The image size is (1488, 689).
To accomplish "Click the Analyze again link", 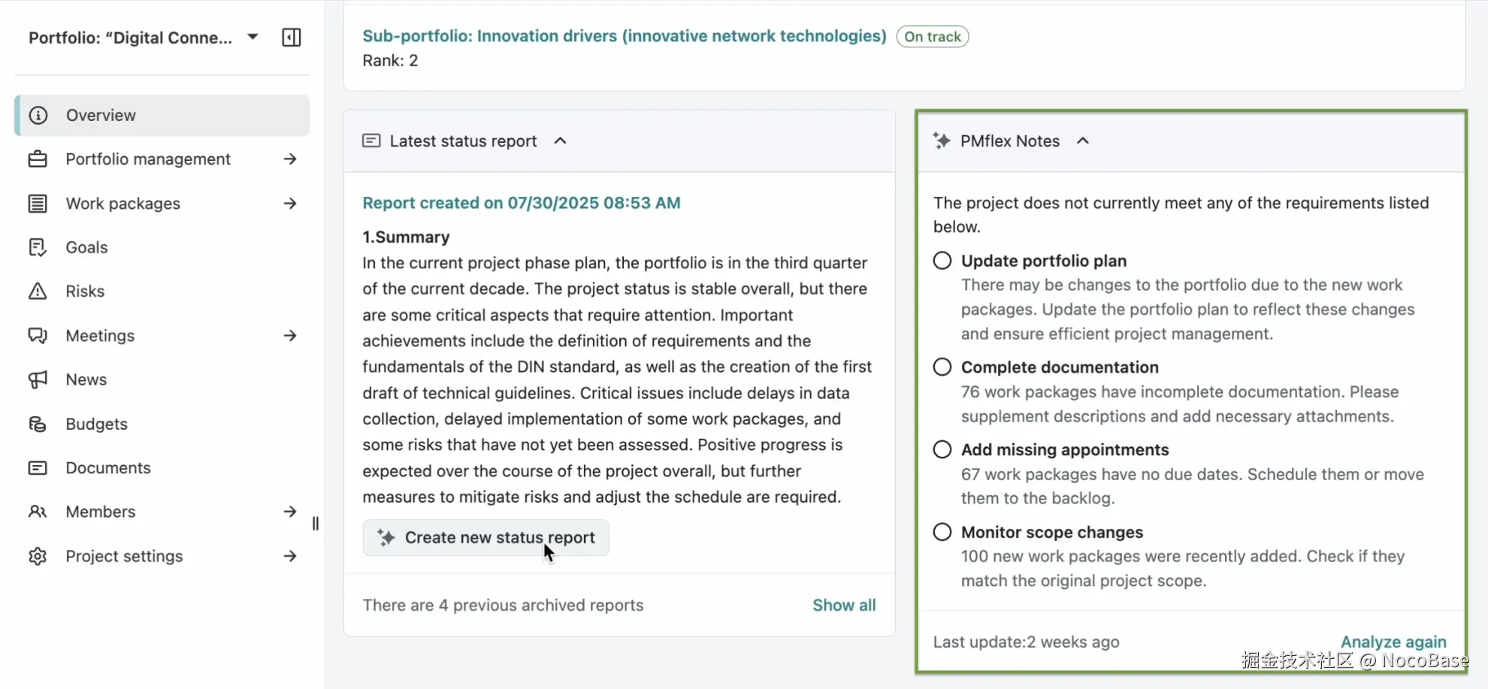I will pos(1393,642).
